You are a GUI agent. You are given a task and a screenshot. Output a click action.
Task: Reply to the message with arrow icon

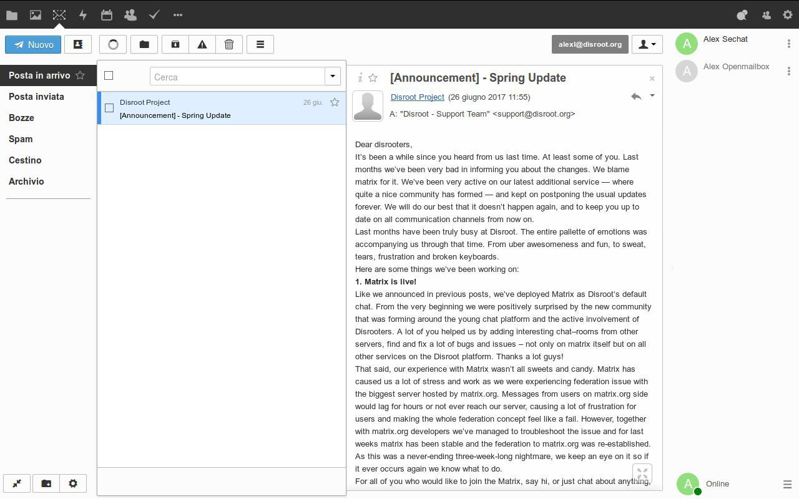click(x=636, y=96)
